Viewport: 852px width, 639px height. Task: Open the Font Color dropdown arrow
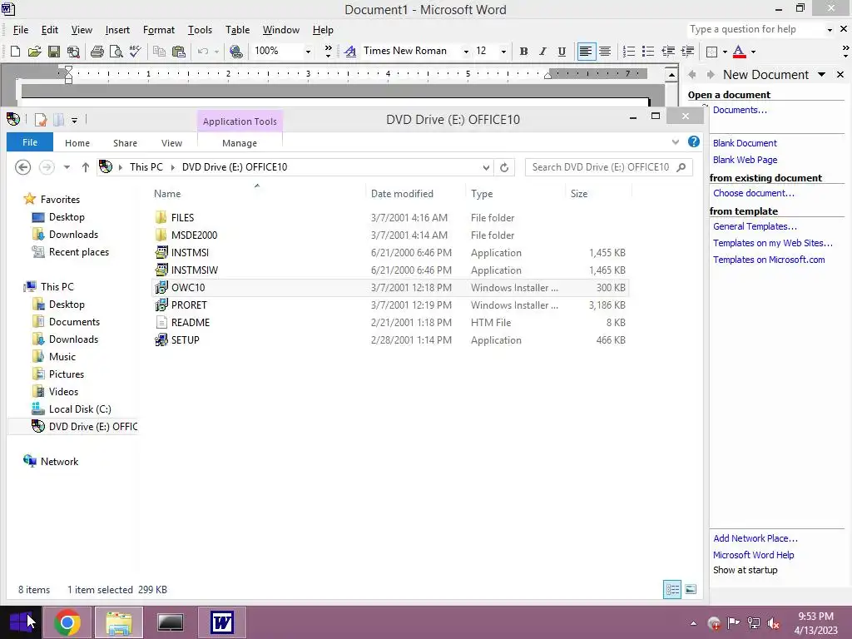(753, 52)
